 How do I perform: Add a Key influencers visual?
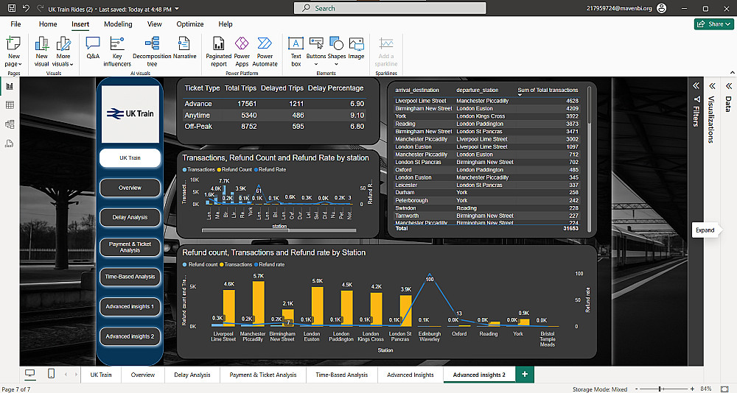click(x=117, y=47)
